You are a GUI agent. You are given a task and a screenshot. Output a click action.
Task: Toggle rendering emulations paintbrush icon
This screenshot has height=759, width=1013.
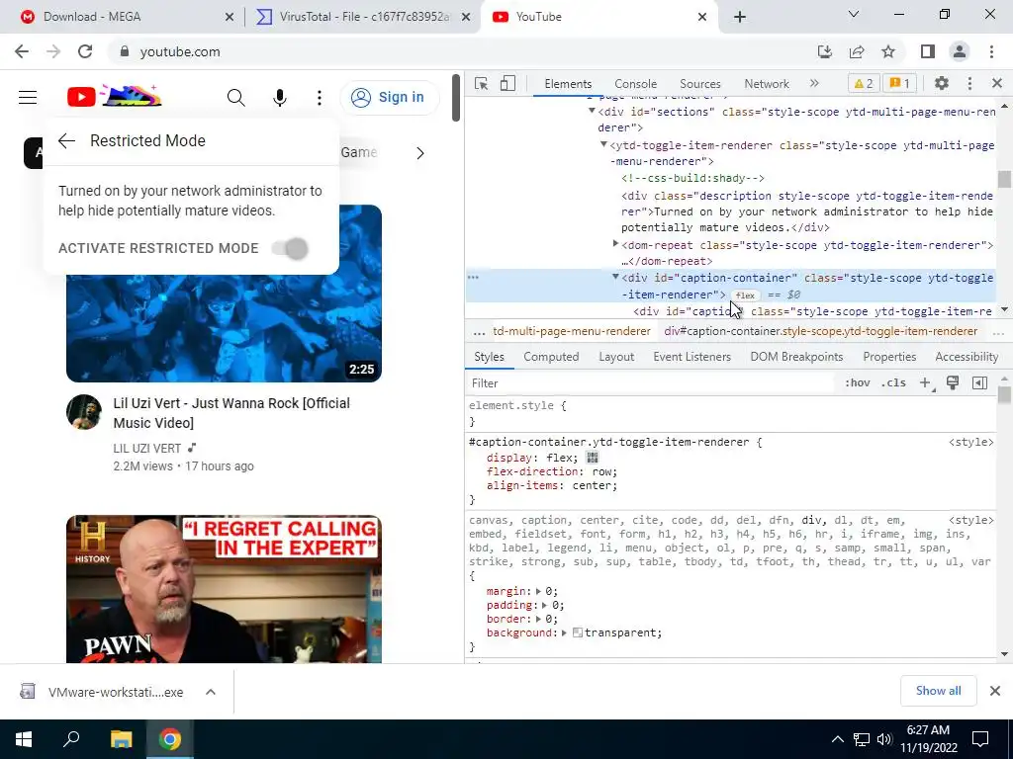pos(953,383)
